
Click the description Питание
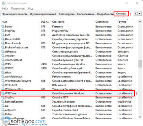pyautogui.click(x=57, y=27)
